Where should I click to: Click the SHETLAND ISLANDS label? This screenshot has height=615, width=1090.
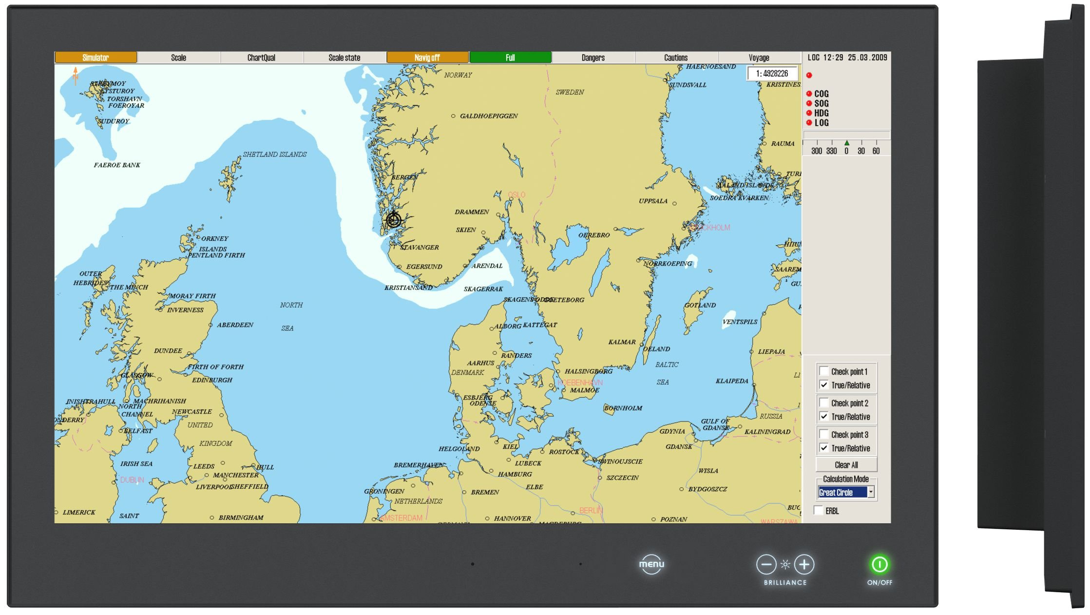[275, 154]
